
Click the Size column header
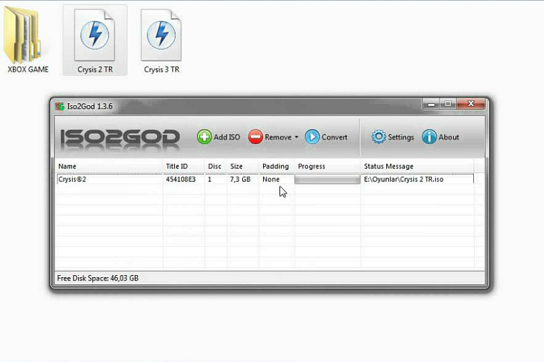[243, 166]
